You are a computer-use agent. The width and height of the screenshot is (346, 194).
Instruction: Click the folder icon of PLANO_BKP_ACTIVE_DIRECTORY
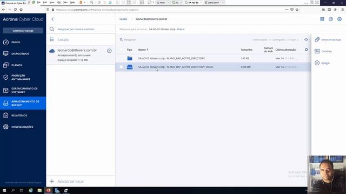click(130, 58)
